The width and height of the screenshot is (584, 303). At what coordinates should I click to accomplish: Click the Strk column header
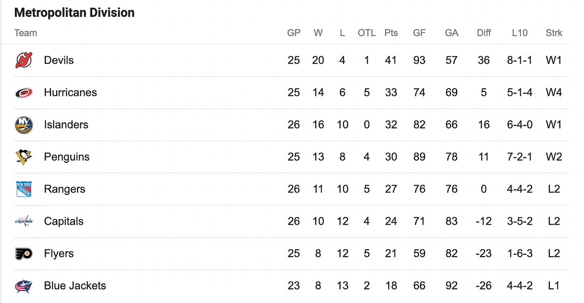(x=554, y=33)
